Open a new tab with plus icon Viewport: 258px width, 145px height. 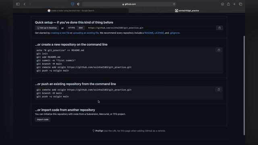[x=234, y=4]
